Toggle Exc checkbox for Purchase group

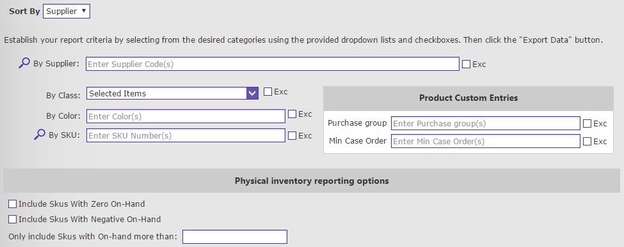(587, 124)
